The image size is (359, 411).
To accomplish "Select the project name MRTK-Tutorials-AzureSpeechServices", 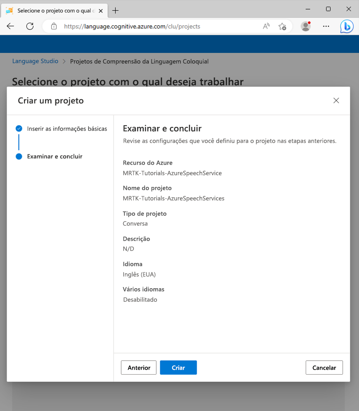I will coord(174,198).
